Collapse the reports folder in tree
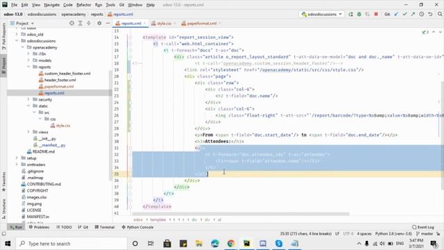This screenshot has height=250, width=444. pos(28,67)
